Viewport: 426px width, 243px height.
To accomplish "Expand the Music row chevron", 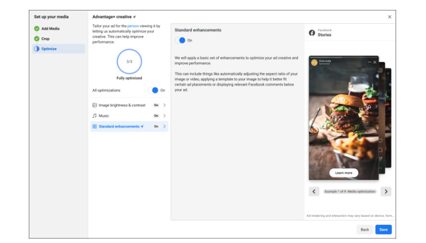I will pos(164,116).
